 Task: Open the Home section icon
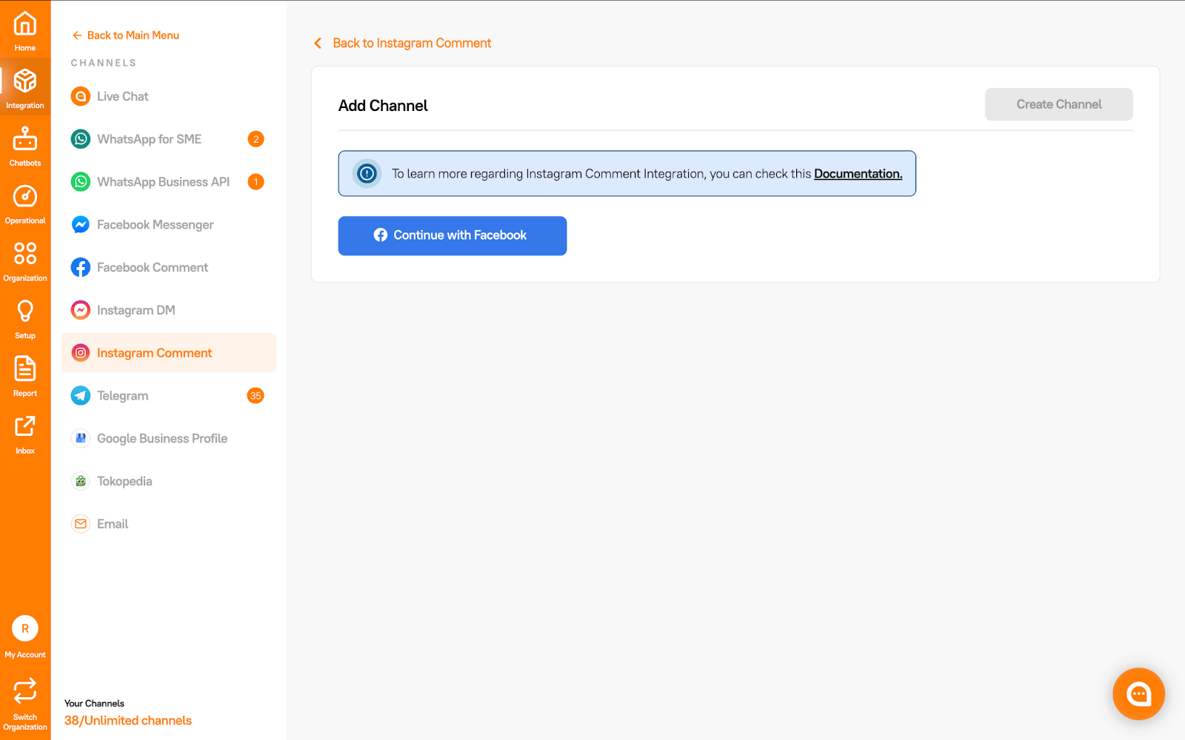point(25,24)
